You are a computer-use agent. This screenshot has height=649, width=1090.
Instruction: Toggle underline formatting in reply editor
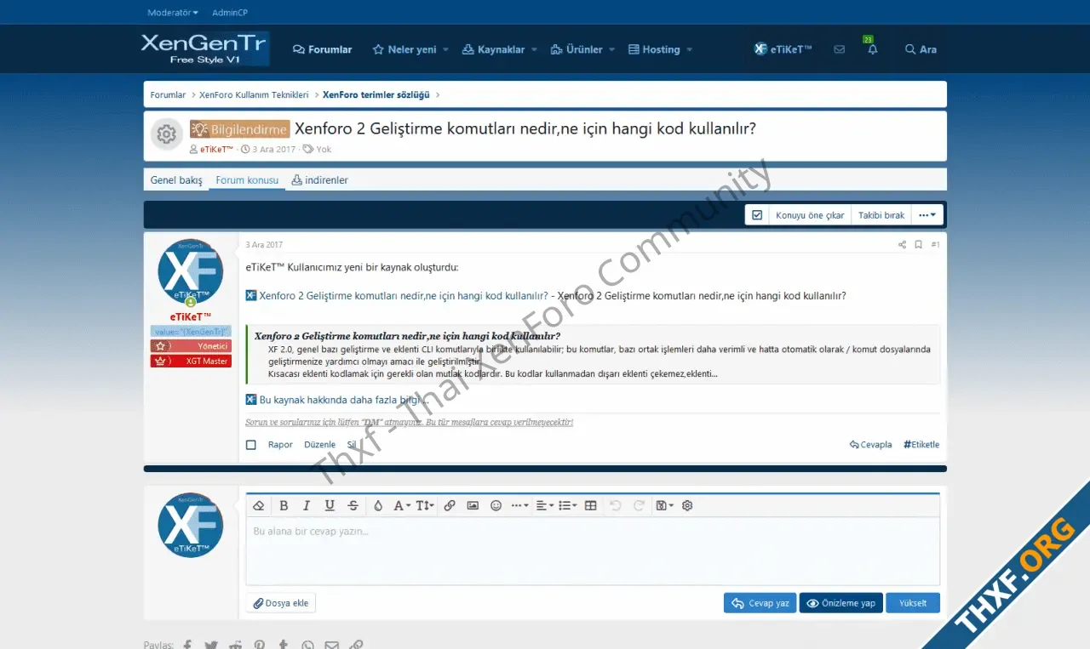click(x=330, y=505)
